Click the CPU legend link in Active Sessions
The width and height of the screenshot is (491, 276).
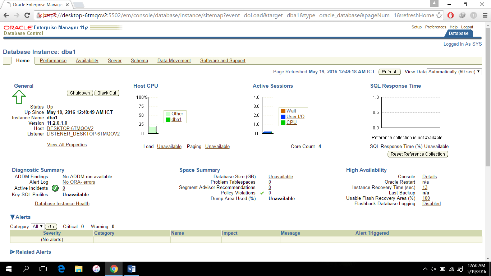(x=292, y=123)
